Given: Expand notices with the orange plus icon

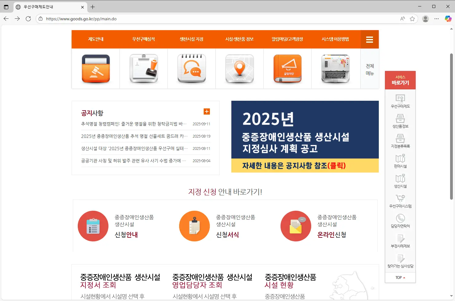Looking at the screenshot, I should (x=207, y=111).
